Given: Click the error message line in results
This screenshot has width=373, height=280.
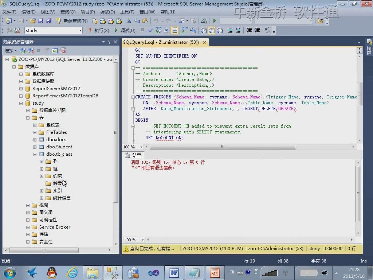Looking at the screenshot, I should click(x=168, y=162).
